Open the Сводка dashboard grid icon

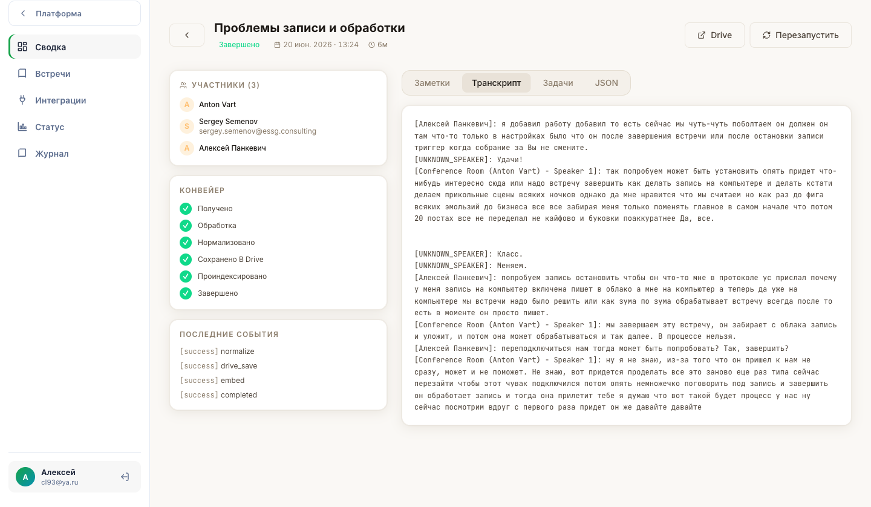point(22,47)
